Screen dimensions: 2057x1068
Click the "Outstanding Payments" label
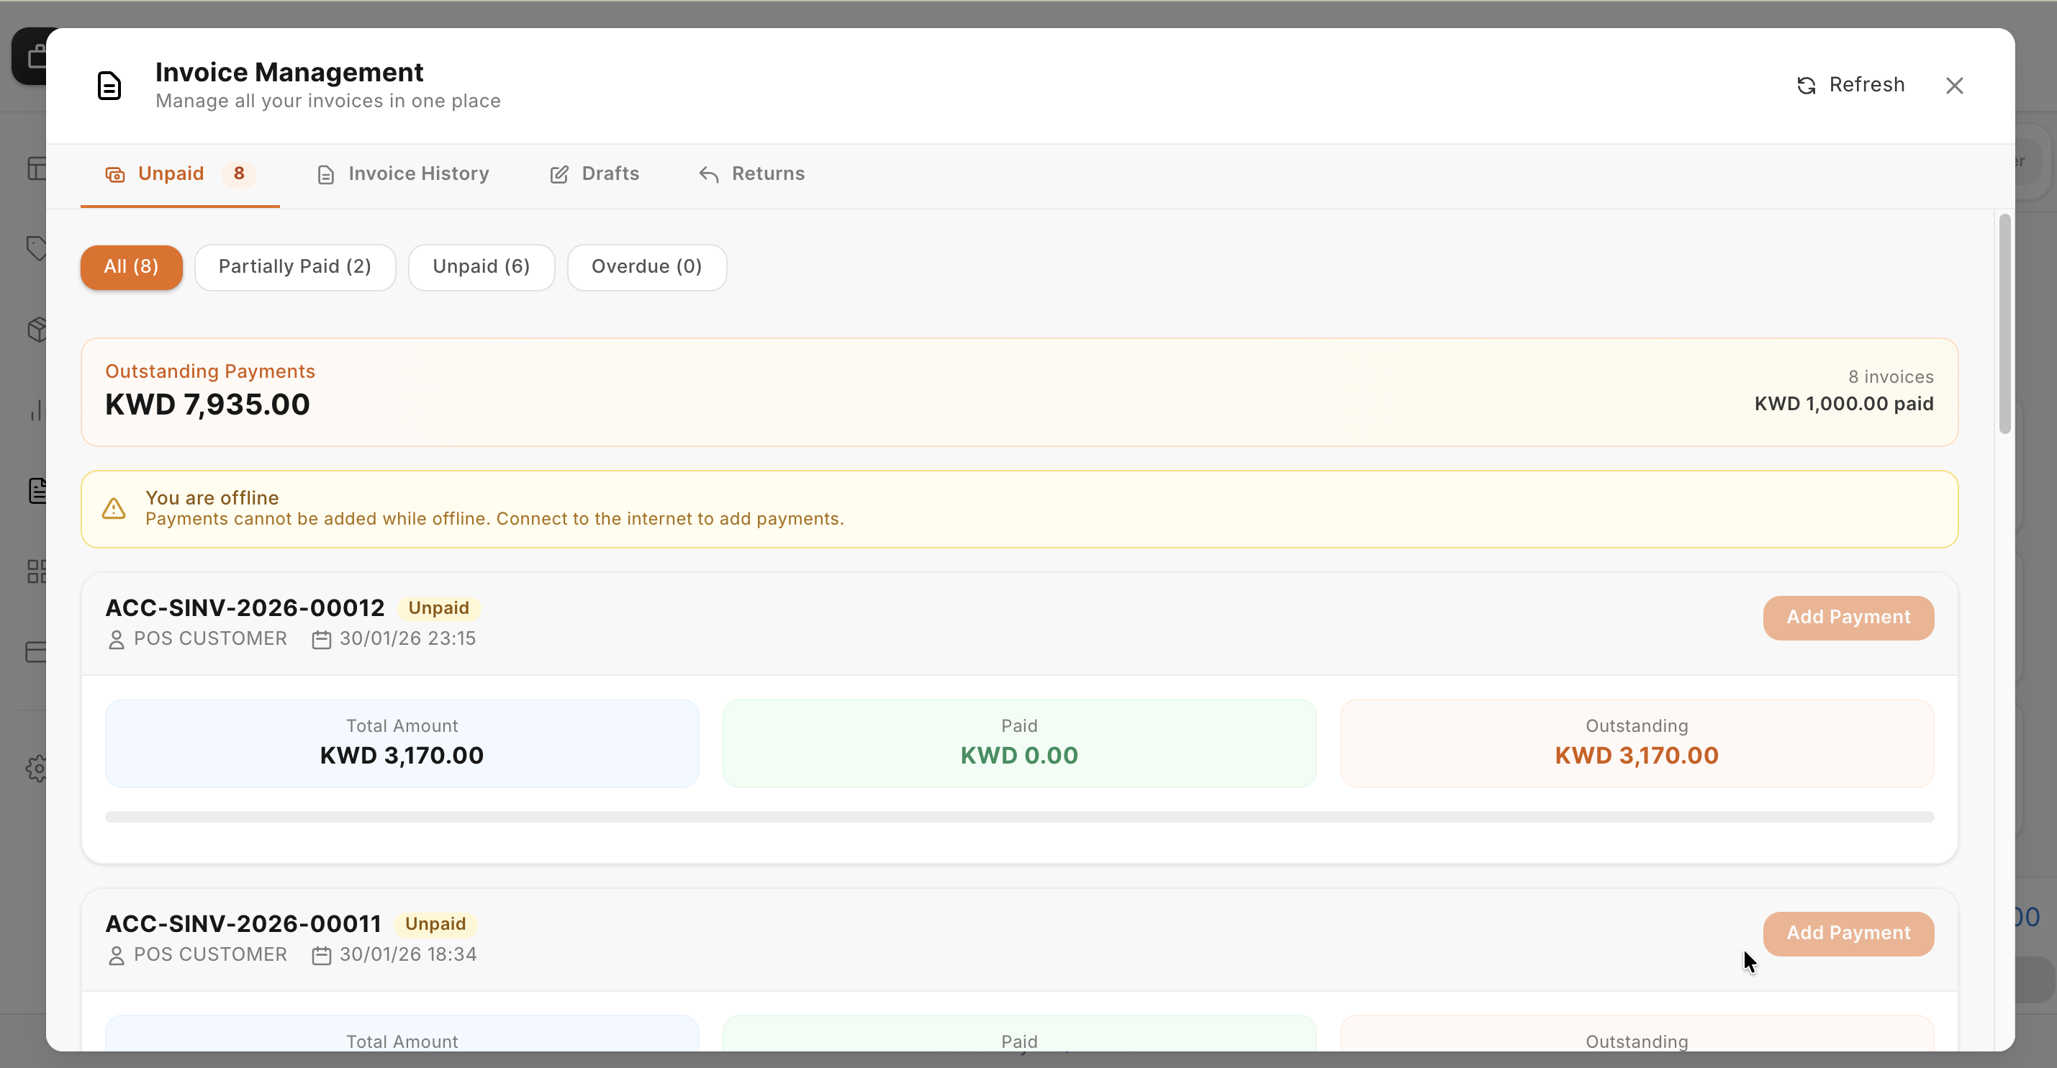click(x=210, y=372)
